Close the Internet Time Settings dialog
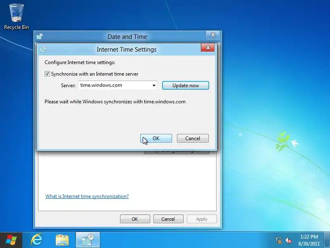 pyautogui.click(x=208, y=48)
